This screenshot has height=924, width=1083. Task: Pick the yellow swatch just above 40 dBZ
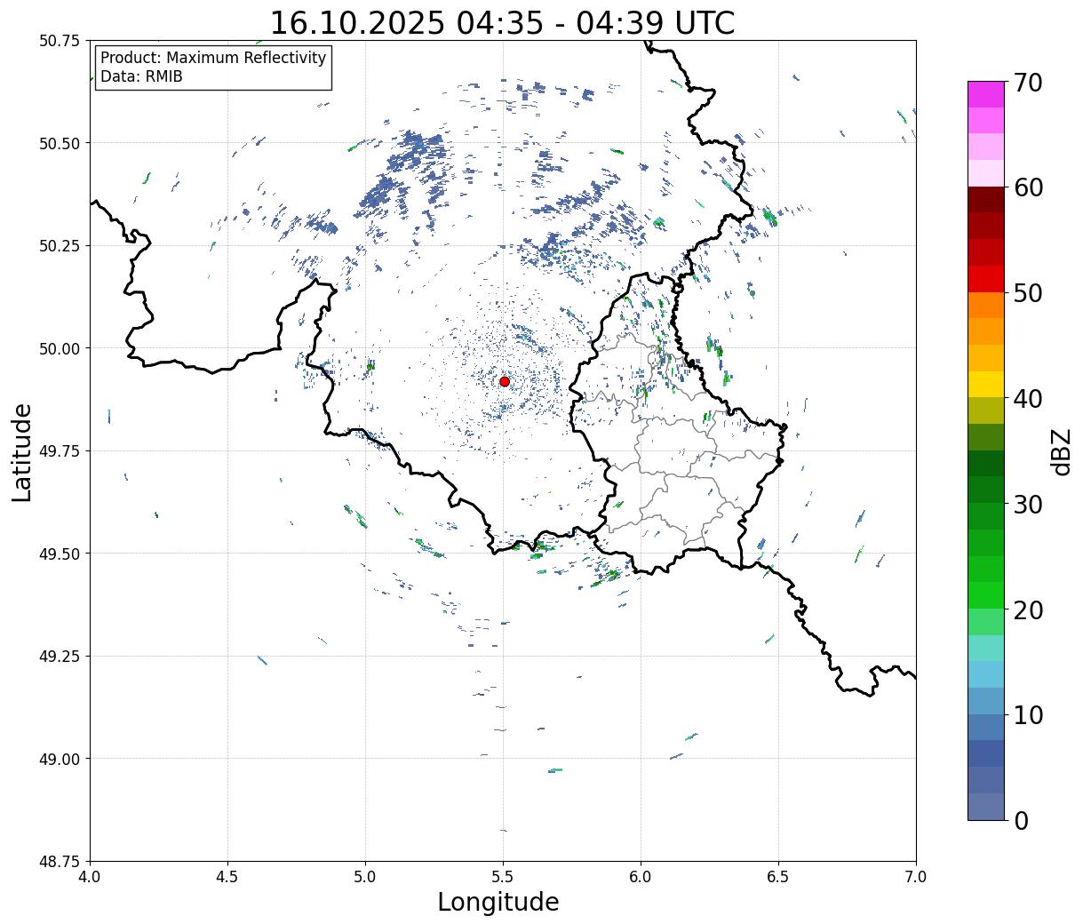986,384
